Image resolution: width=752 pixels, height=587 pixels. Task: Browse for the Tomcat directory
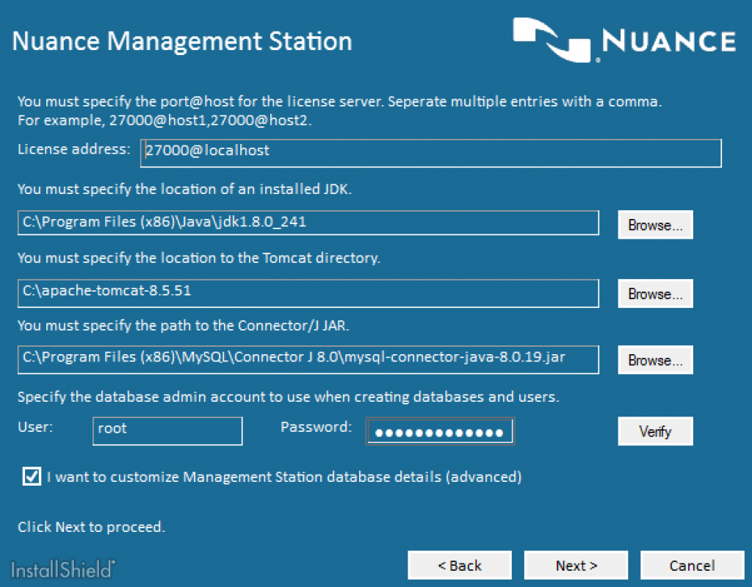click(654, 293)
